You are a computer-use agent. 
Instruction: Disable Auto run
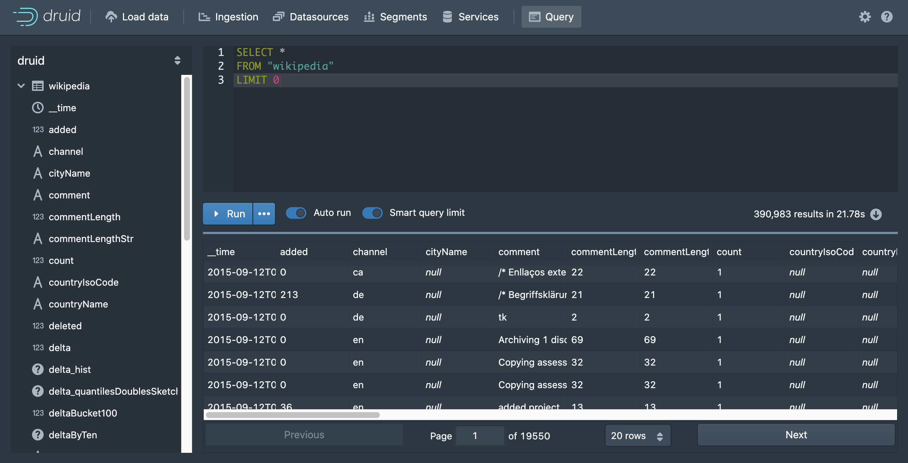[x=296, y=213]
